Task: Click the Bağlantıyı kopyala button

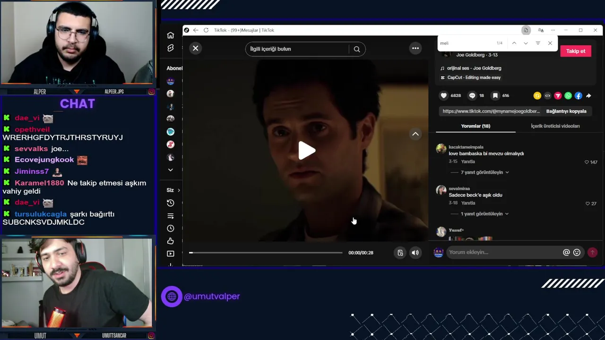Action: tap(566, 111)
